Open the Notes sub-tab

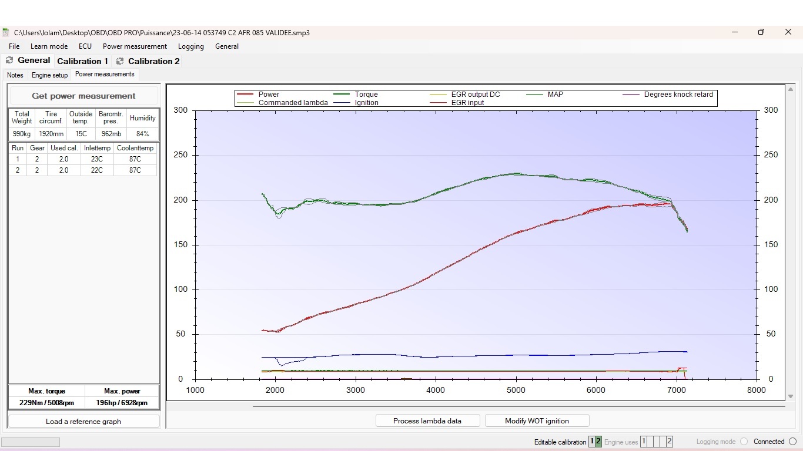pyautogui.click(x=15, y=75)
